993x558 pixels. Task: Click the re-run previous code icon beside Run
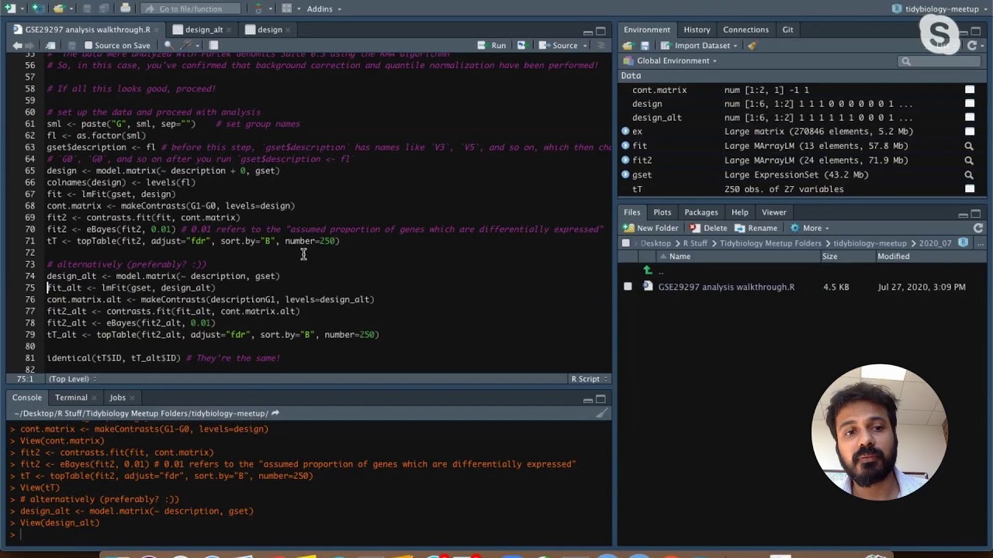pyautogui.click(x=521, y=46)
